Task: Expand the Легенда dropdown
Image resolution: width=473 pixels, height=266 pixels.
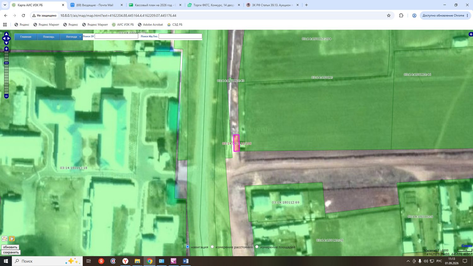Action: (72, 37)
